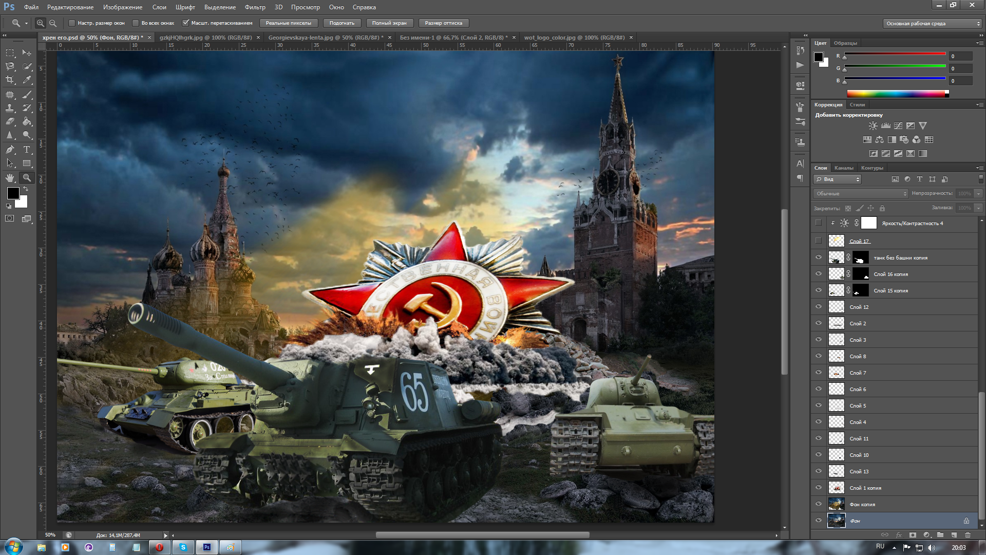Delete layer with trash icon
Image resolution: width=986 pixels, height=555 pixels.
point(968,535)
